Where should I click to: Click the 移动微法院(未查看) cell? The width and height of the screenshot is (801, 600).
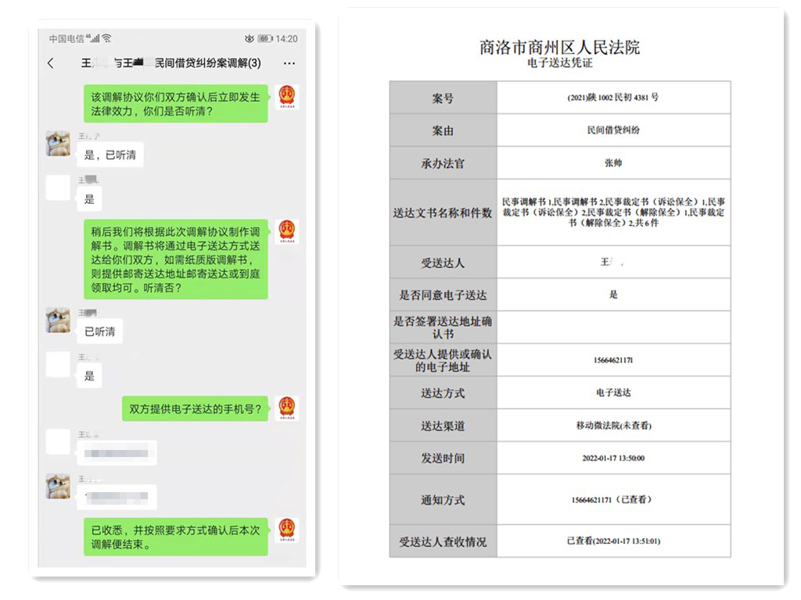tap(614, 426)
